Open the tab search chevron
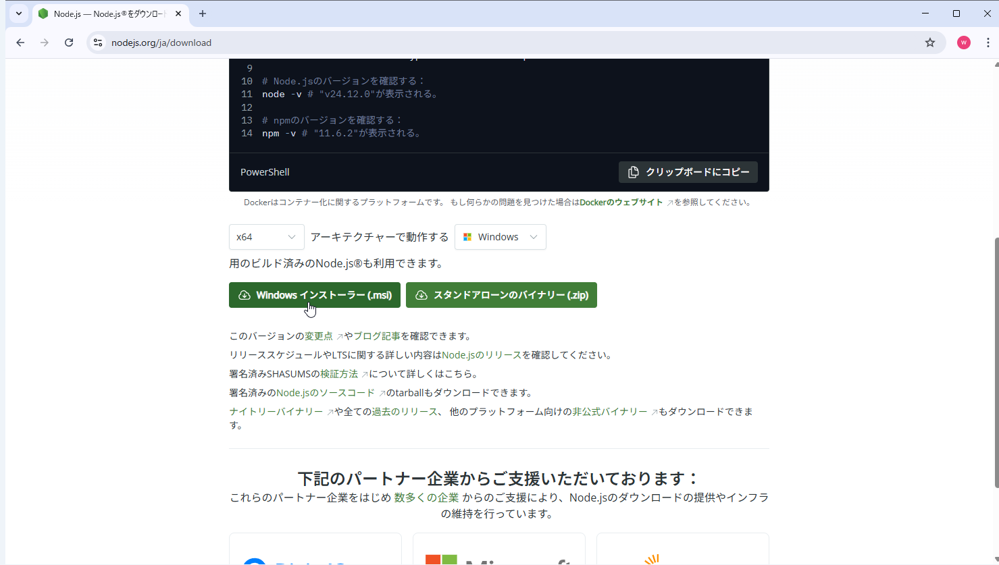 point(19,14)
